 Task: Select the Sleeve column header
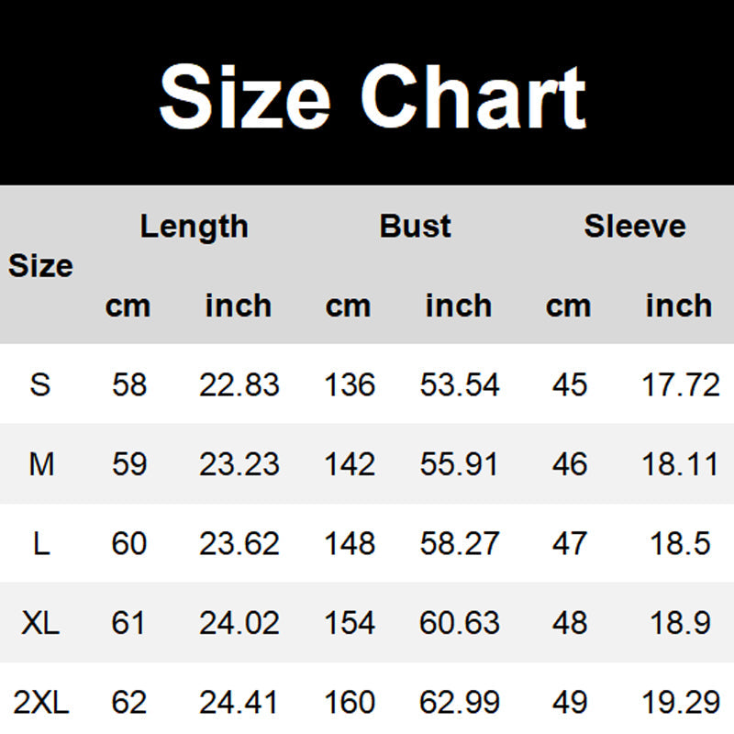(635, 227)
